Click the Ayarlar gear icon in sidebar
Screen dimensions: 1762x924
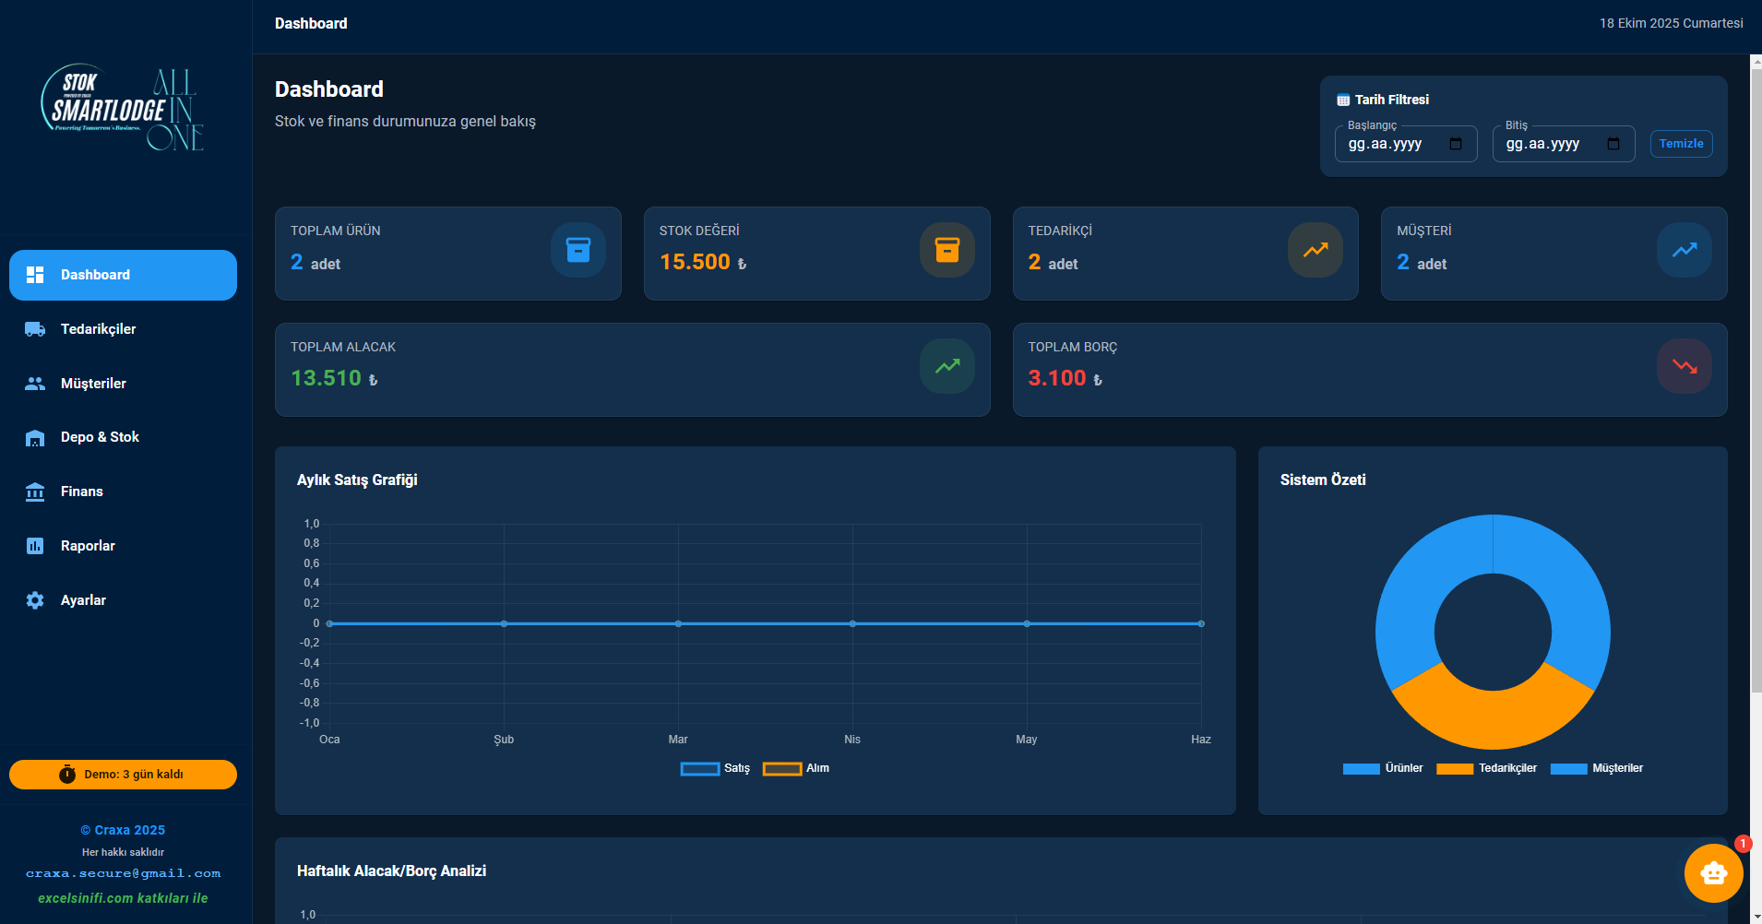pos(35,600)
